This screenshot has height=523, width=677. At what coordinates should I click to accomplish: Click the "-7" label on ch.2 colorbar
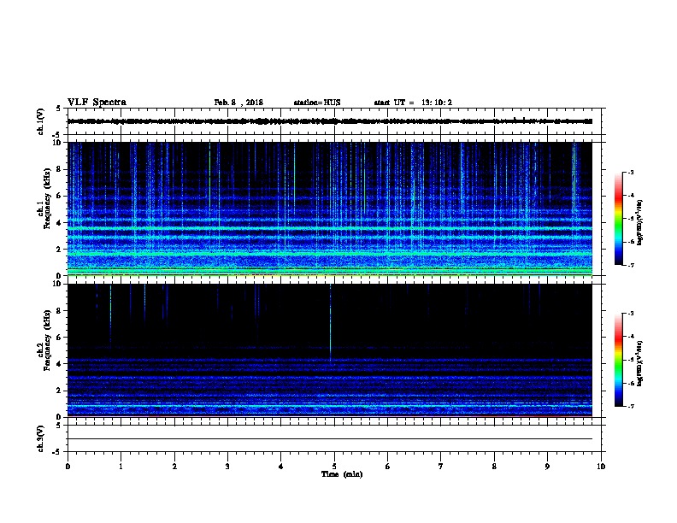tap(630, 406)
